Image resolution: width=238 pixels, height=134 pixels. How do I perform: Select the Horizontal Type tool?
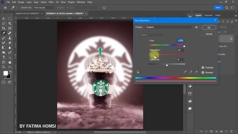point(3,57)
